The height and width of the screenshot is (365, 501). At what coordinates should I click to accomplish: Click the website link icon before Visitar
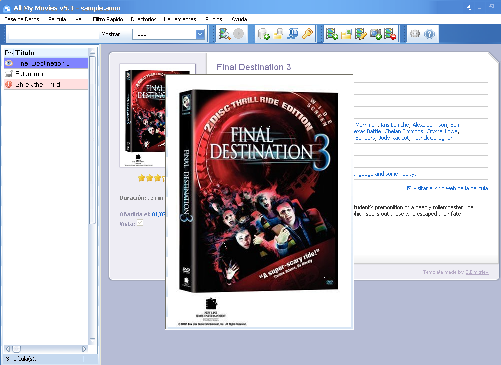tap(409, 188)
